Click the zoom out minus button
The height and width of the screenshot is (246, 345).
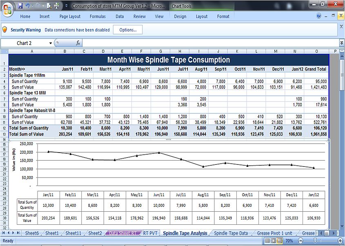(x=301, y=241)
